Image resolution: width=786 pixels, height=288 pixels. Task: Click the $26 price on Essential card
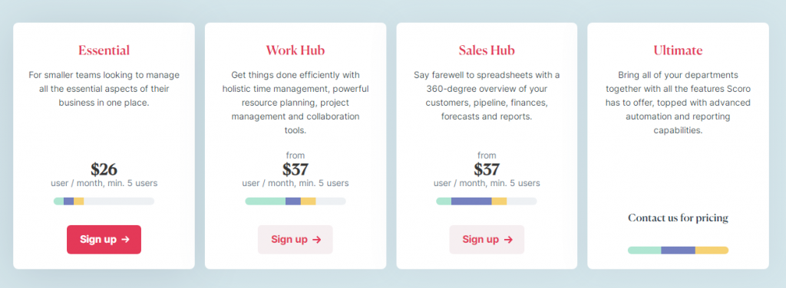pyautogui.click(x=104, y=169)
